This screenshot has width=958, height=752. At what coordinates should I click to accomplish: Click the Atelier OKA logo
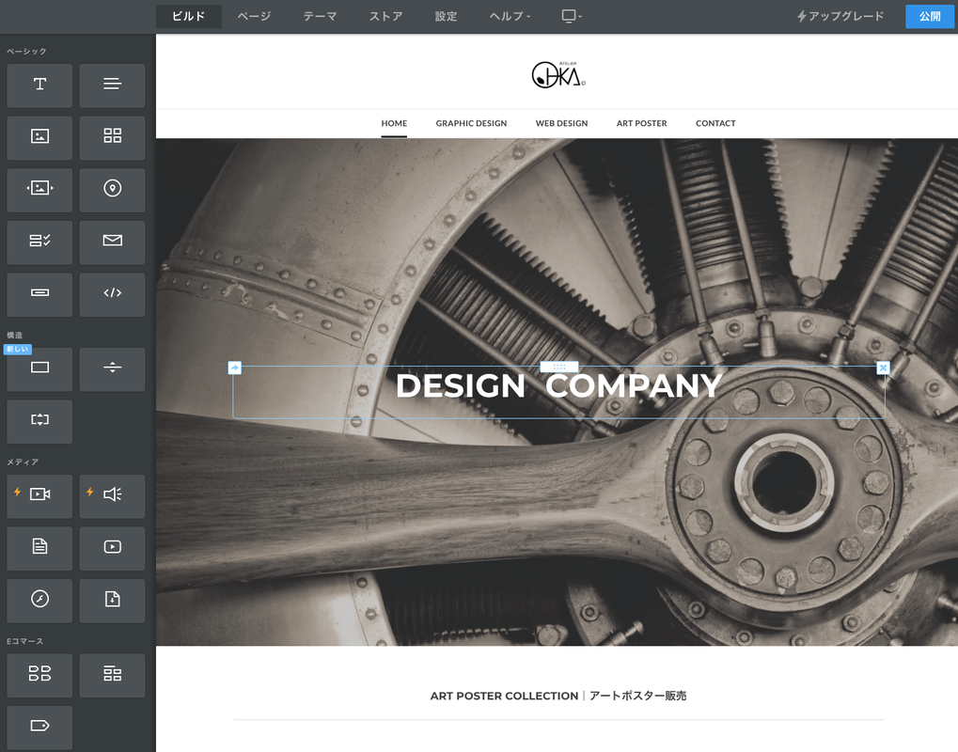(558, 74)
